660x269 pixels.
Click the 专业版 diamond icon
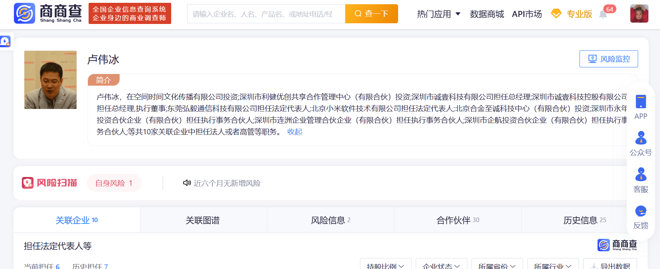click(x=556, y=14)
